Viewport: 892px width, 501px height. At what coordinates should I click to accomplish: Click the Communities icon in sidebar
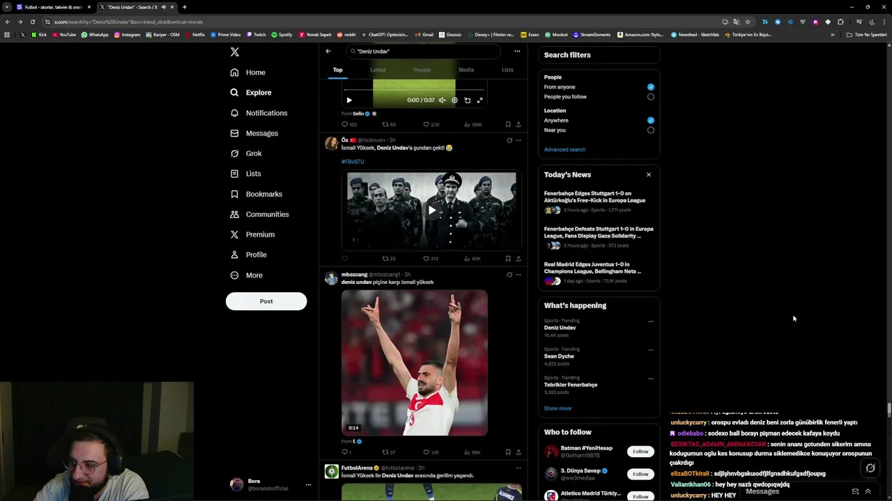click(234, 214)
